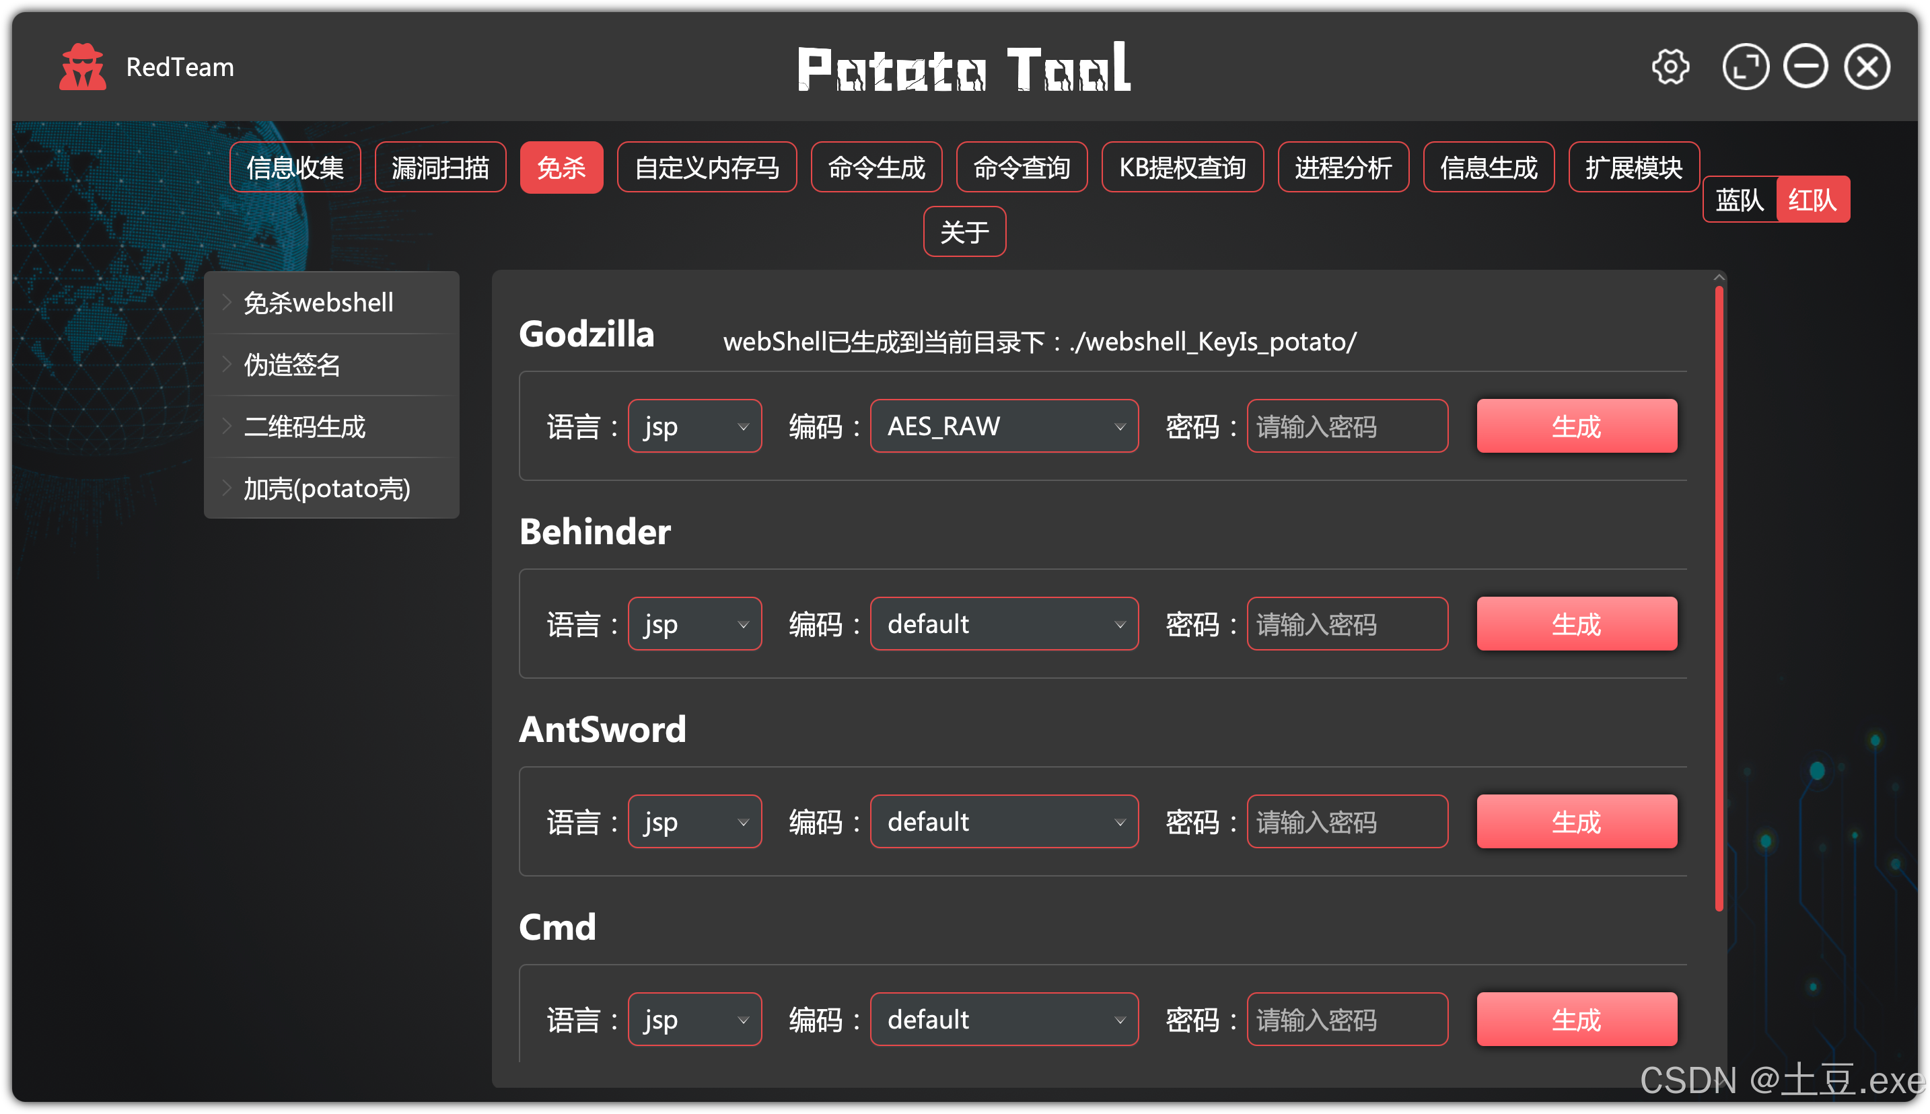Click Godzilla 生成 button

coord(1575,426)
